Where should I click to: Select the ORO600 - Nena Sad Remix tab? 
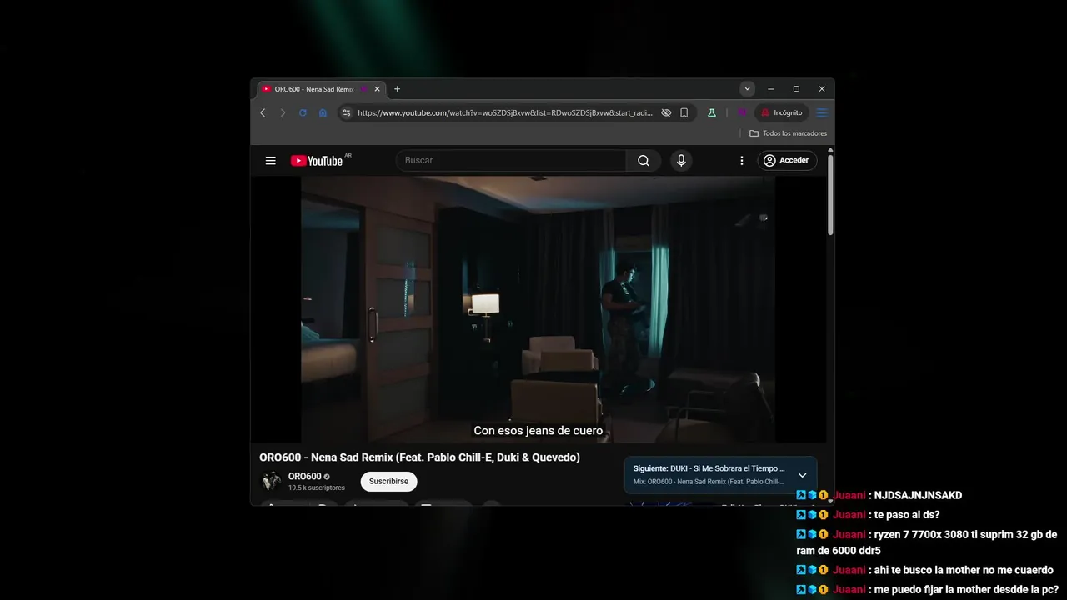click(x=313, y=89)
